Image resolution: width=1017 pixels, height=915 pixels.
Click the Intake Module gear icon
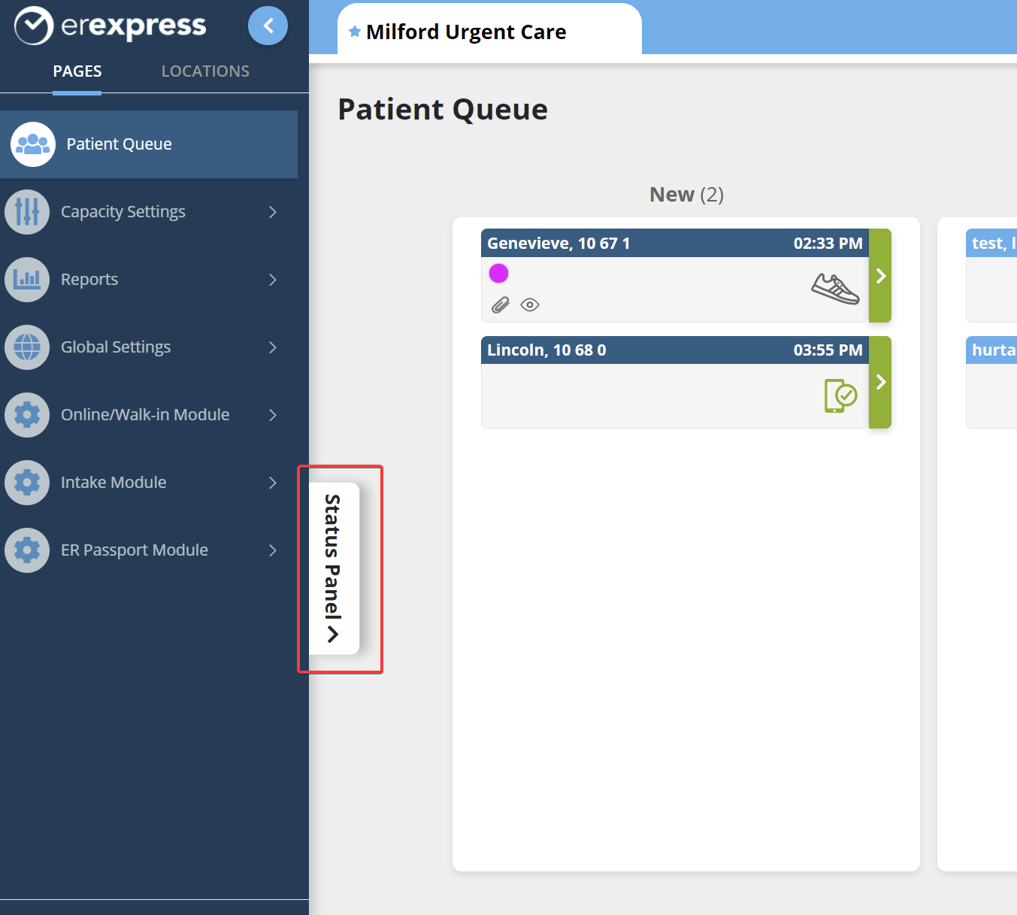click(x=27, y=483)
